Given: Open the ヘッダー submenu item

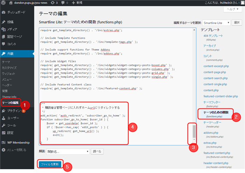Looking at the screenshot, I should [7, 85].
